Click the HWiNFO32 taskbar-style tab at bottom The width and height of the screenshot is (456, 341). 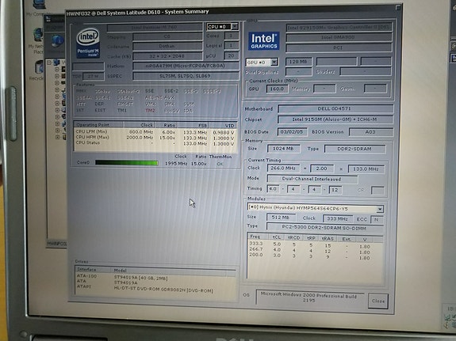(x=57, y=243)
